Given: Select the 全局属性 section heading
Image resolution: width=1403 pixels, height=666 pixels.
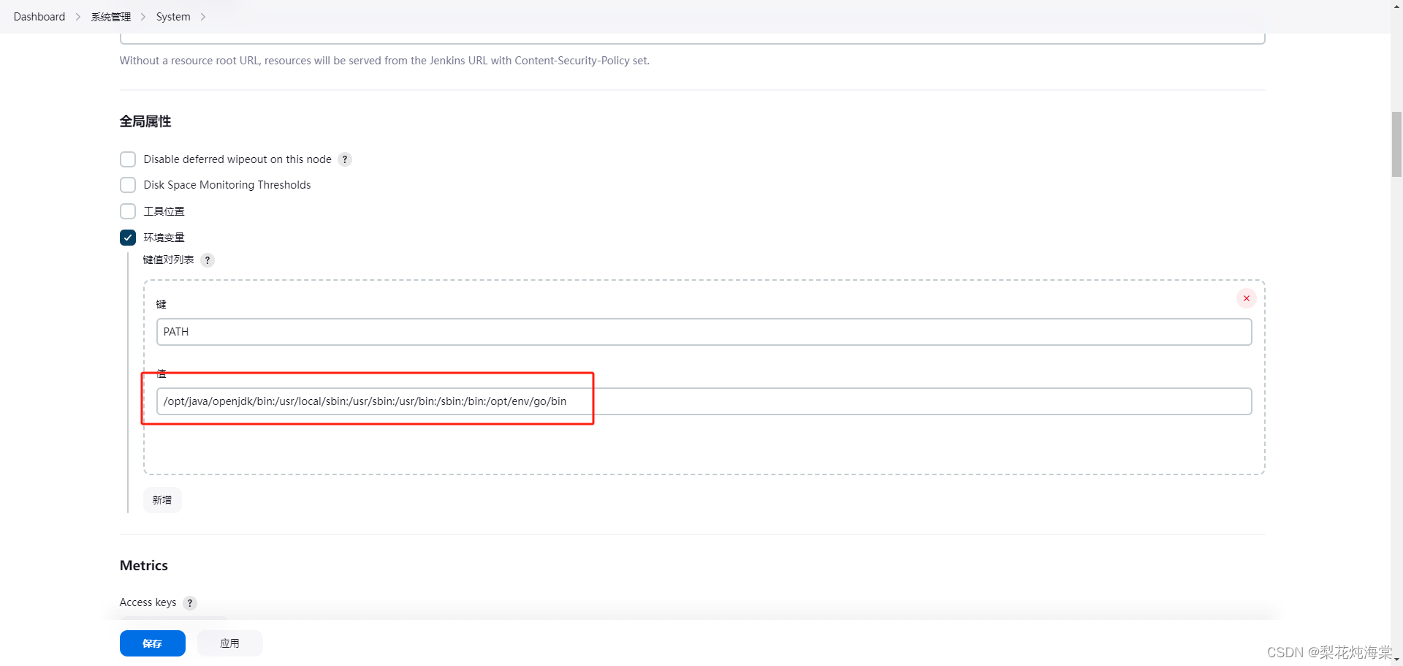Looking at the screenshot, I should point(145,121).
